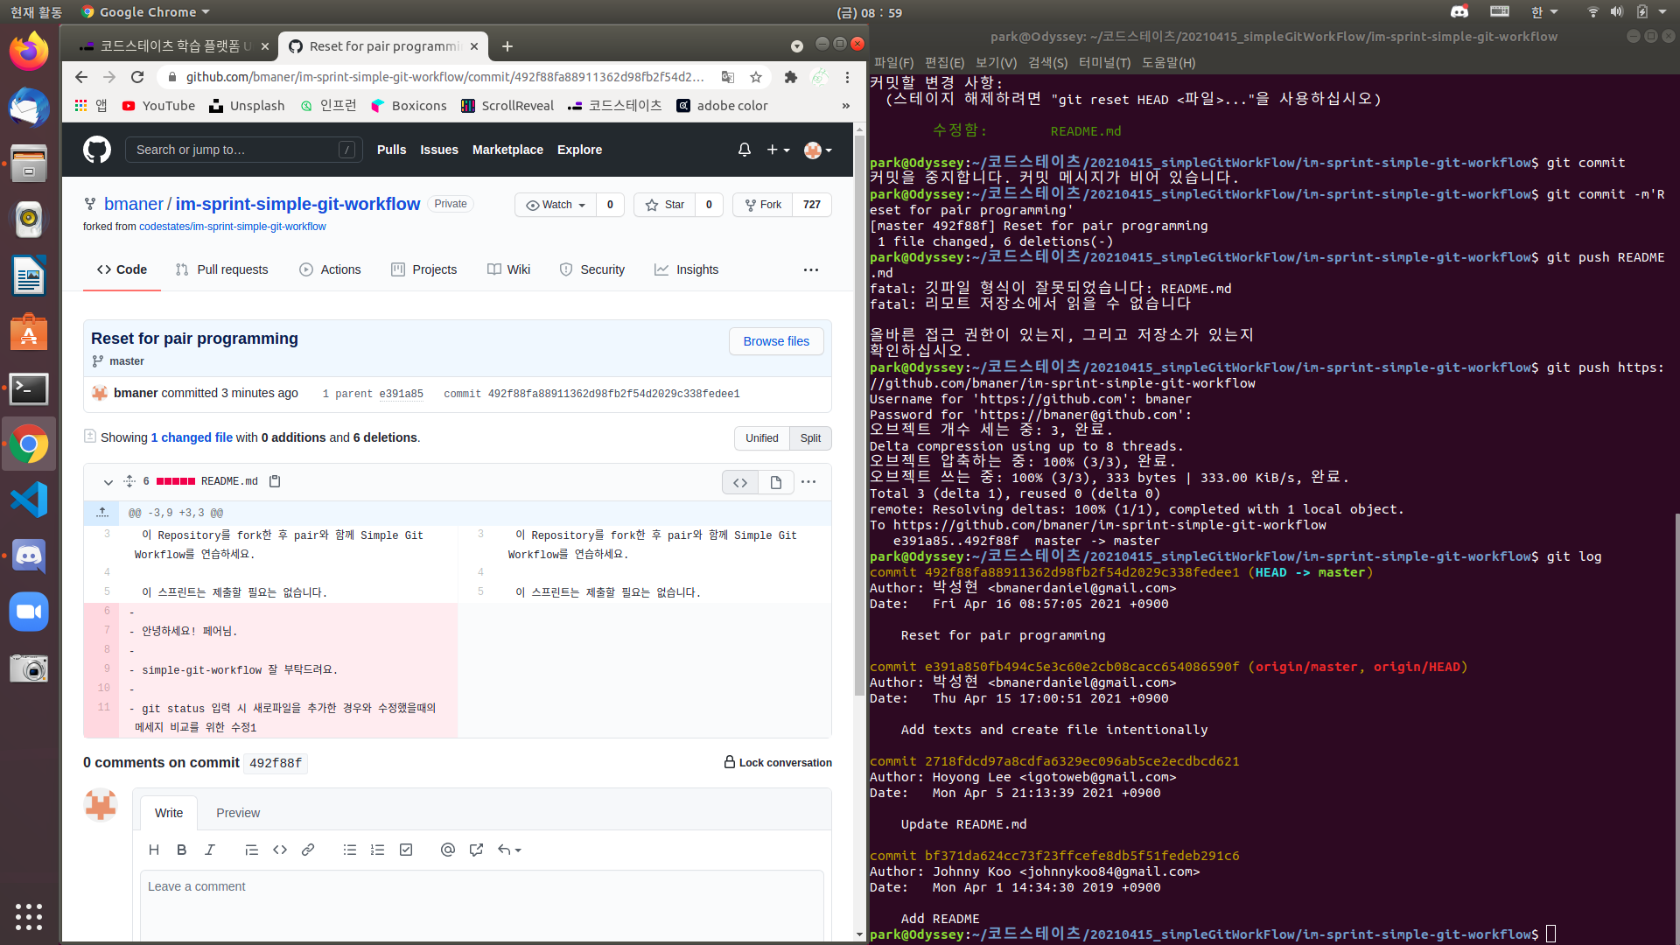Focus the Leave a comment field
This screenshot has width=1680, height=945.
coord(481,901)
